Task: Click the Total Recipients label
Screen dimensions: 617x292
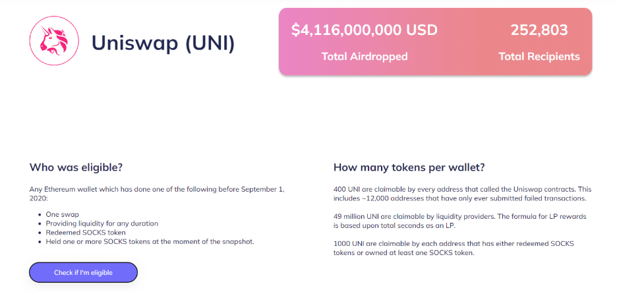Action: (539, 57)
